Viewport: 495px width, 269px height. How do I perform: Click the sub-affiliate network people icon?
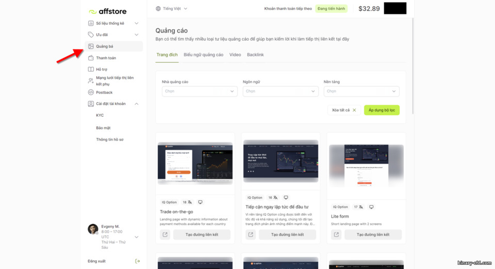(91, 81)
